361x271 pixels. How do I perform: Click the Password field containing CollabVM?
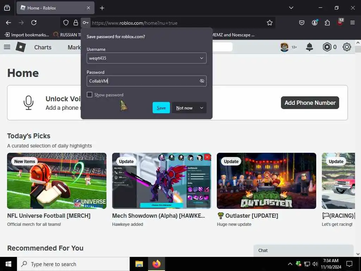pyautogui.click(x=147, y=81)
